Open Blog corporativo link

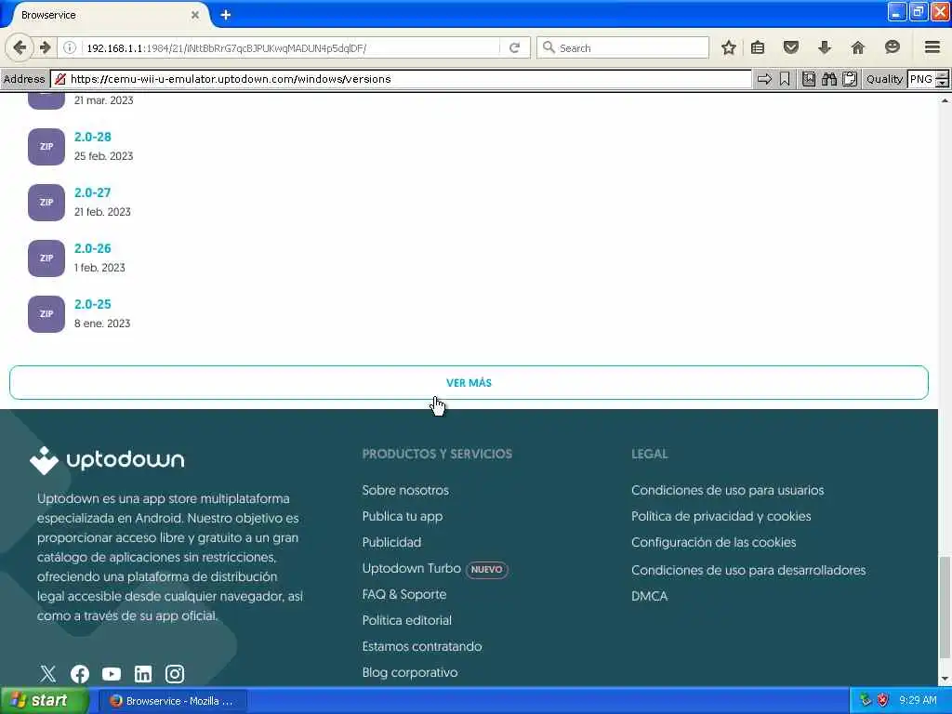tap(410, 673)
